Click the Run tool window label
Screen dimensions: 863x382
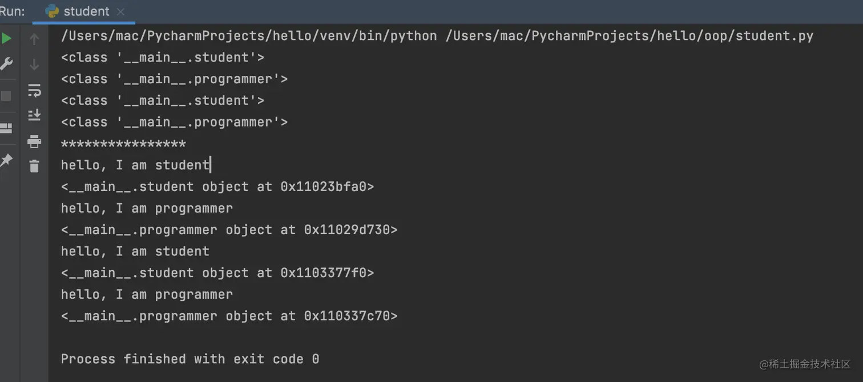coord(13,11)
